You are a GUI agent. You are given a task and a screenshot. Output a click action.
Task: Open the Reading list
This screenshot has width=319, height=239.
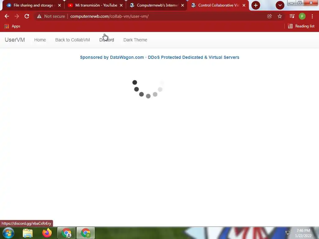[301, 26]
